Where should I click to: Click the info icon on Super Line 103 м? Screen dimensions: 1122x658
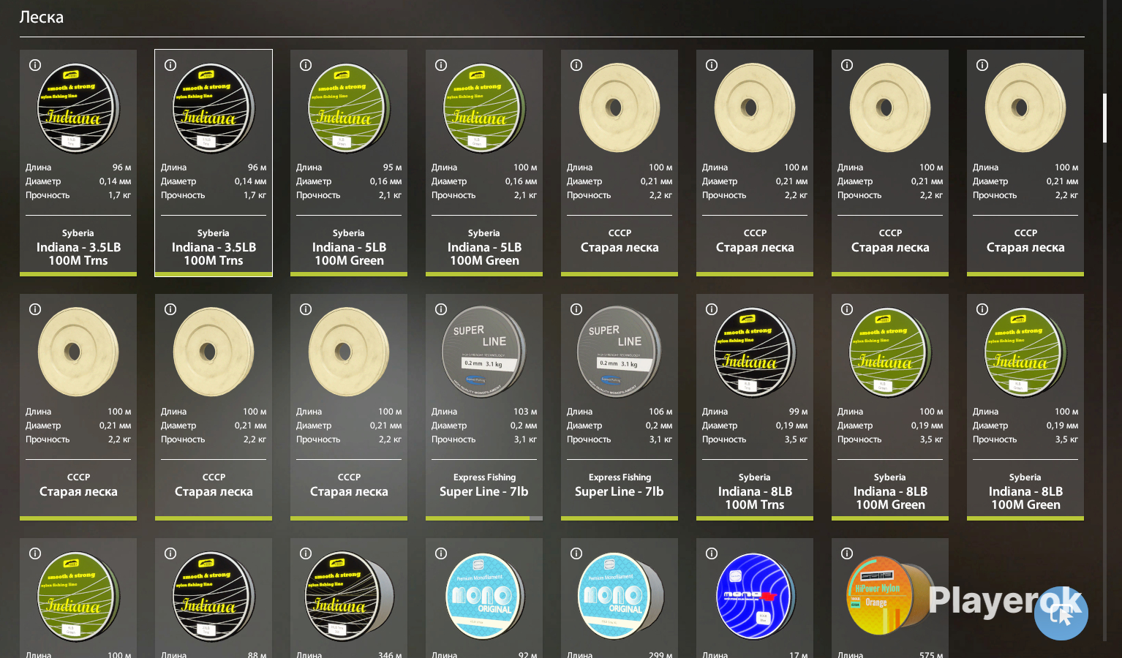441,309
